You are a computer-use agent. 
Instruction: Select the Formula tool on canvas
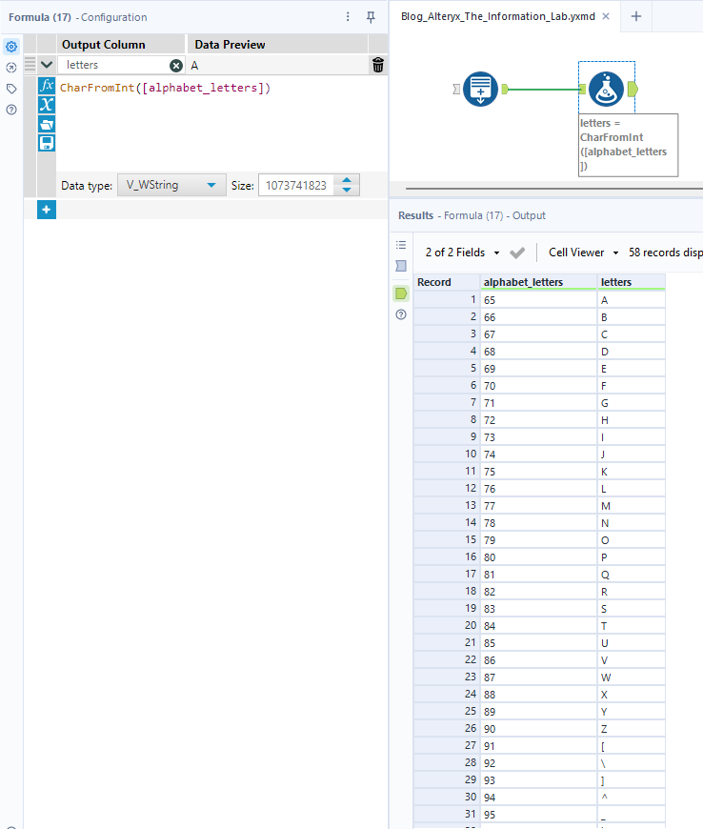point(606,89)
